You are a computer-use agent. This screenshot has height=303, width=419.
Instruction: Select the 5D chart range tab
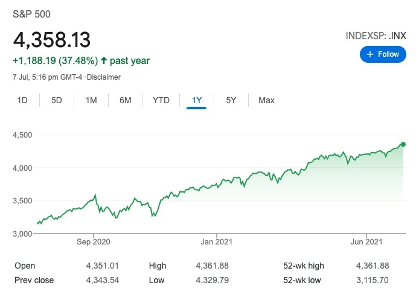[x=57, y=100]
